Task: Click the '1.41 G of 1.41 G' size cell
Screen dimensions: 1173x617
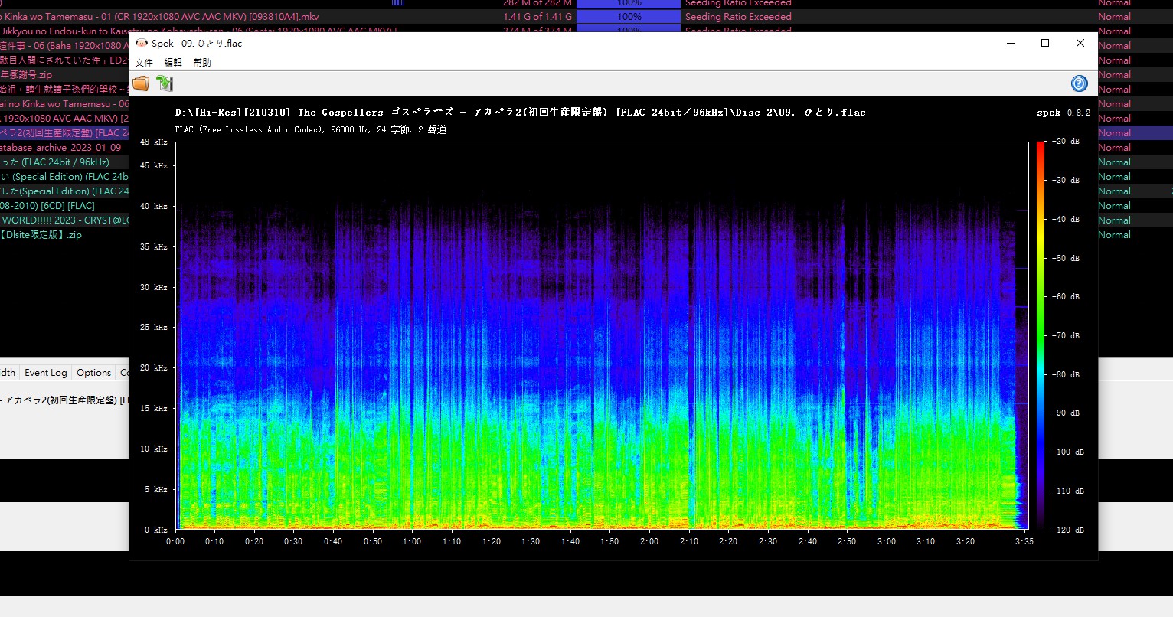Action: pyautogui.click(x=537, y=17)
